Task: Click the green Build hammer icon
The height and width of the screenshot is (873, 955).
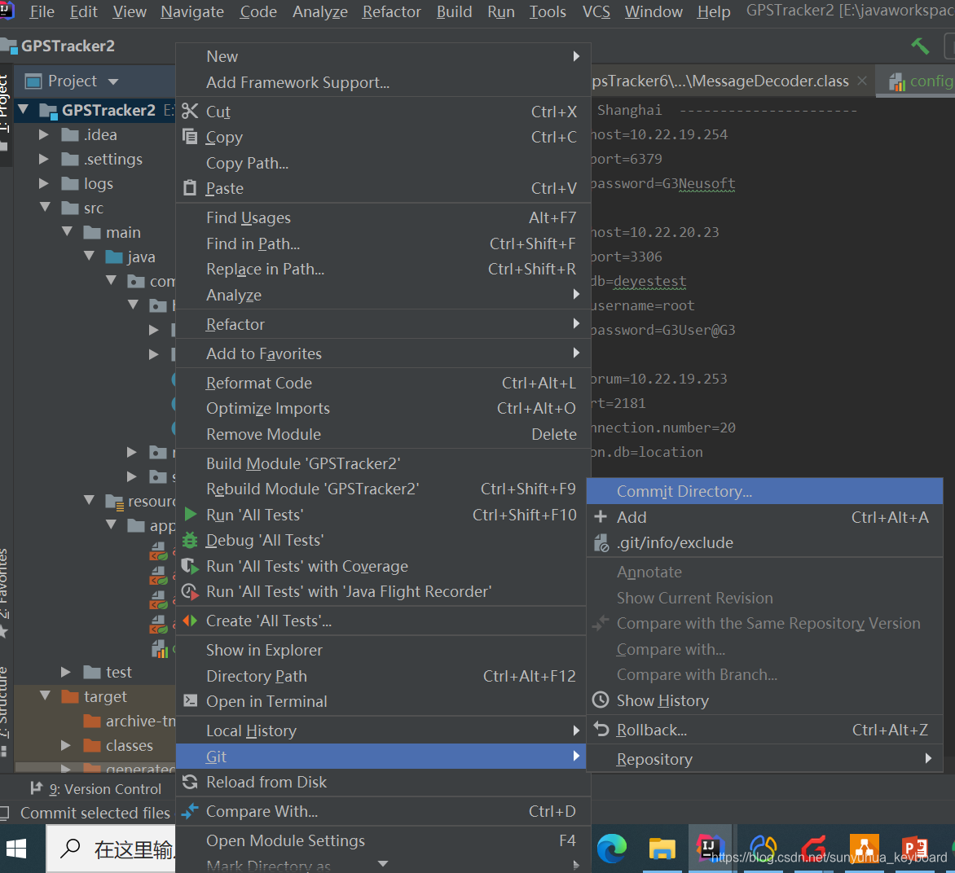Action: pyautogui.click(x=920, y=46)
